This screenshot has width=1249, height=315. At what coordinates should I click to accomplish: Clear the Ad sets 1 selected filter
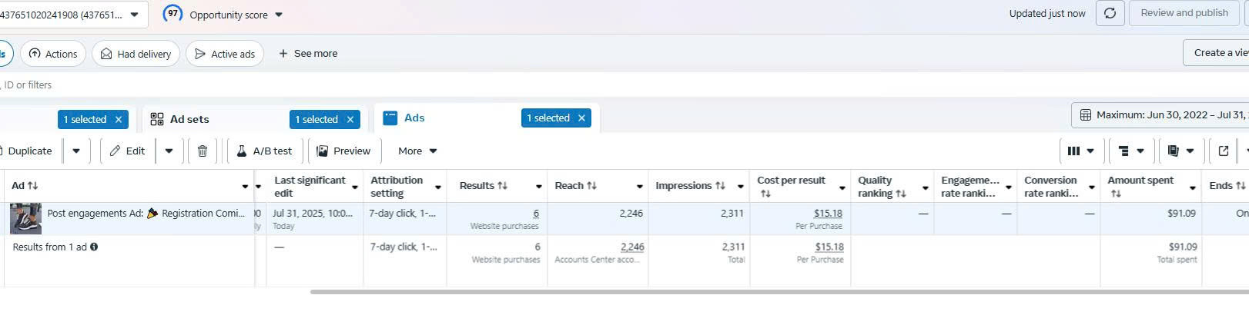(x=350, y=120)
